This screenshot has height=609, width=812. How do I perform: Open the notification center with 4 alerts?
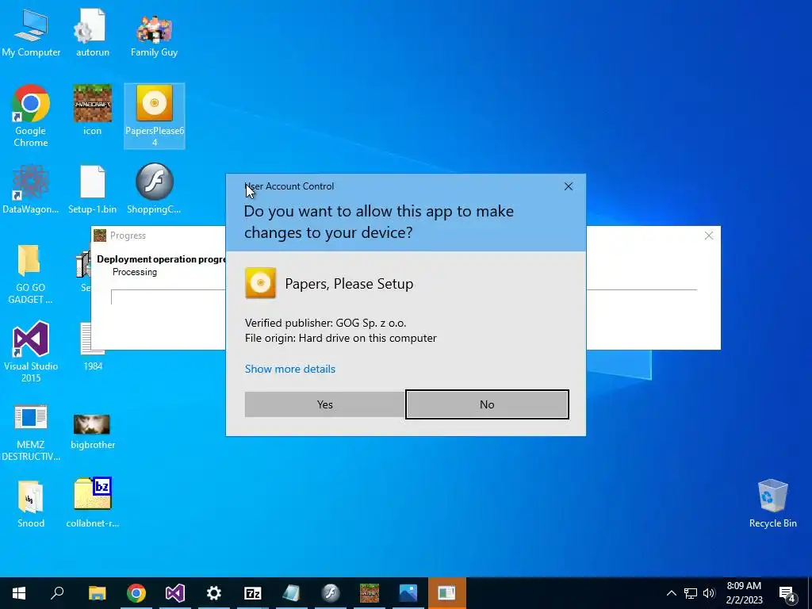click(787, 594)
